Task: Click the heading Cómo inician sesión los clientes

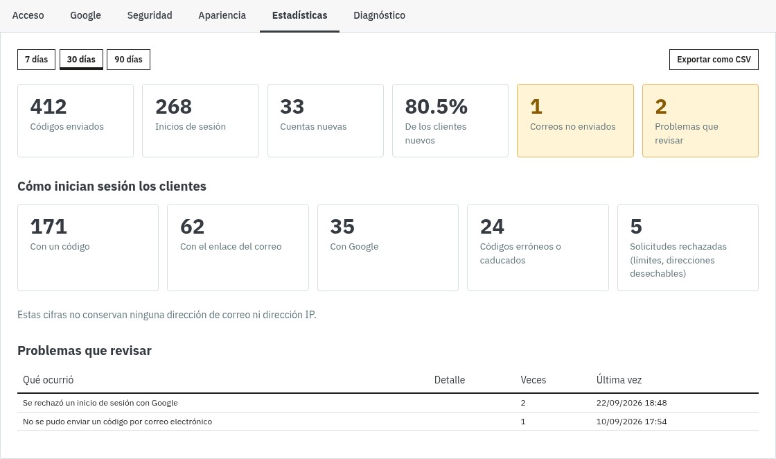Action: coord(112,187)
